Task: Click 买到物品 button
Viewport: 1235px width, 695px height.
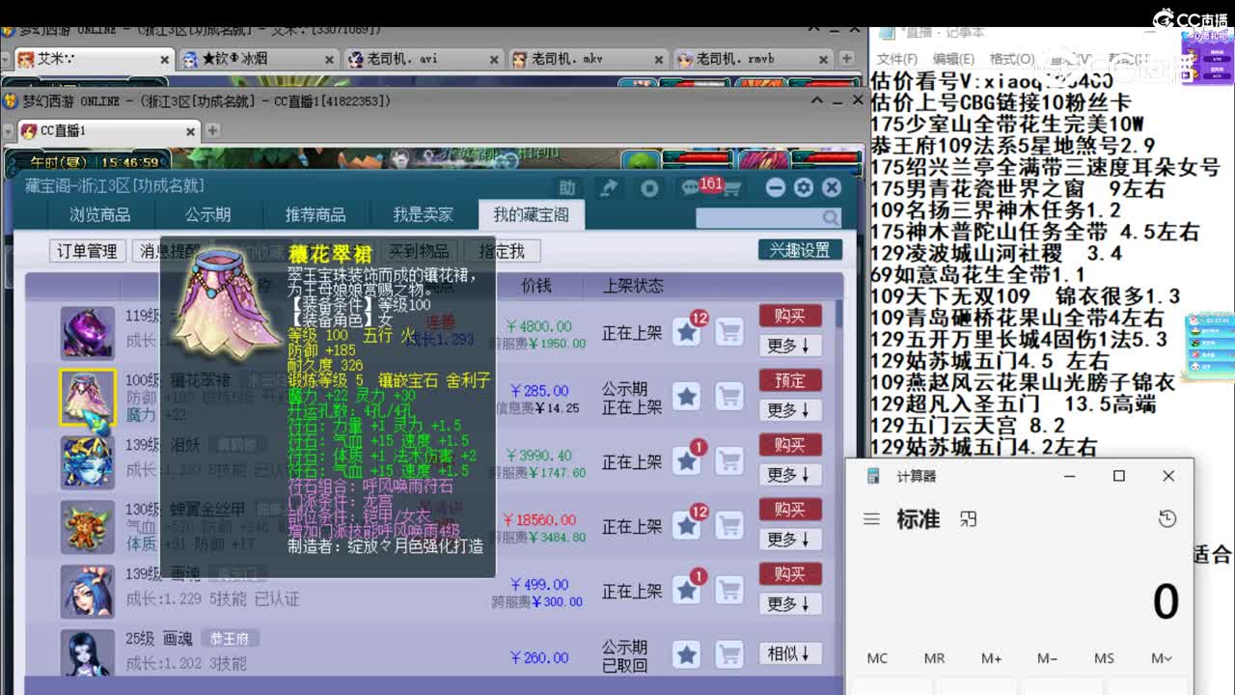Action: (x=420, y=251)
